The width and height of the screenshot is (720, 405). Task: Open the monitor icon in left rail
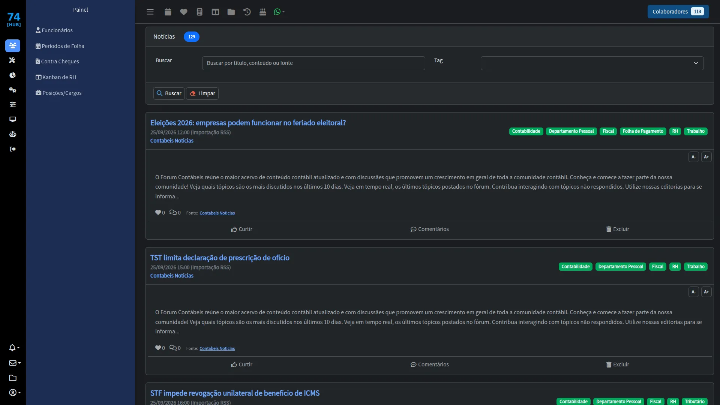click(x=13, y=119)
